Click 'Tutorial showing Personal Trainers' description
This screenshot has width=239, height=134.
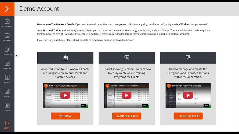tap(127, 73)
